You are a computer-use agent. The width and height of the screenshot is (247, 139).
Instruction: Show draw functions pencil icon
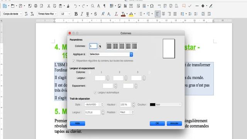(211, 6)
